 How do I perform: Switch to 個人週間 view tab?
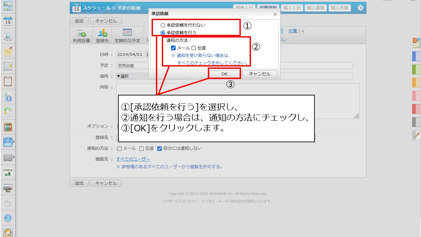click(315, 8)
